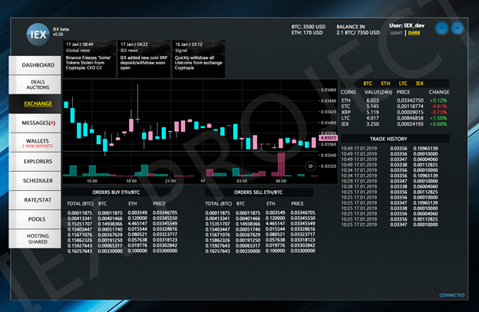Open the Litecoins withdraw Signal card

tap(199, 58)
